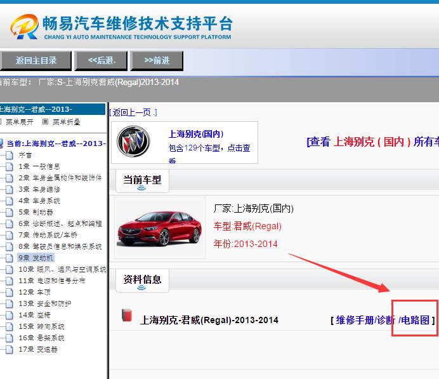Click the Buick logo image
Image resolution: width=439 pixels, height=379 pixels.
point(133,141)
